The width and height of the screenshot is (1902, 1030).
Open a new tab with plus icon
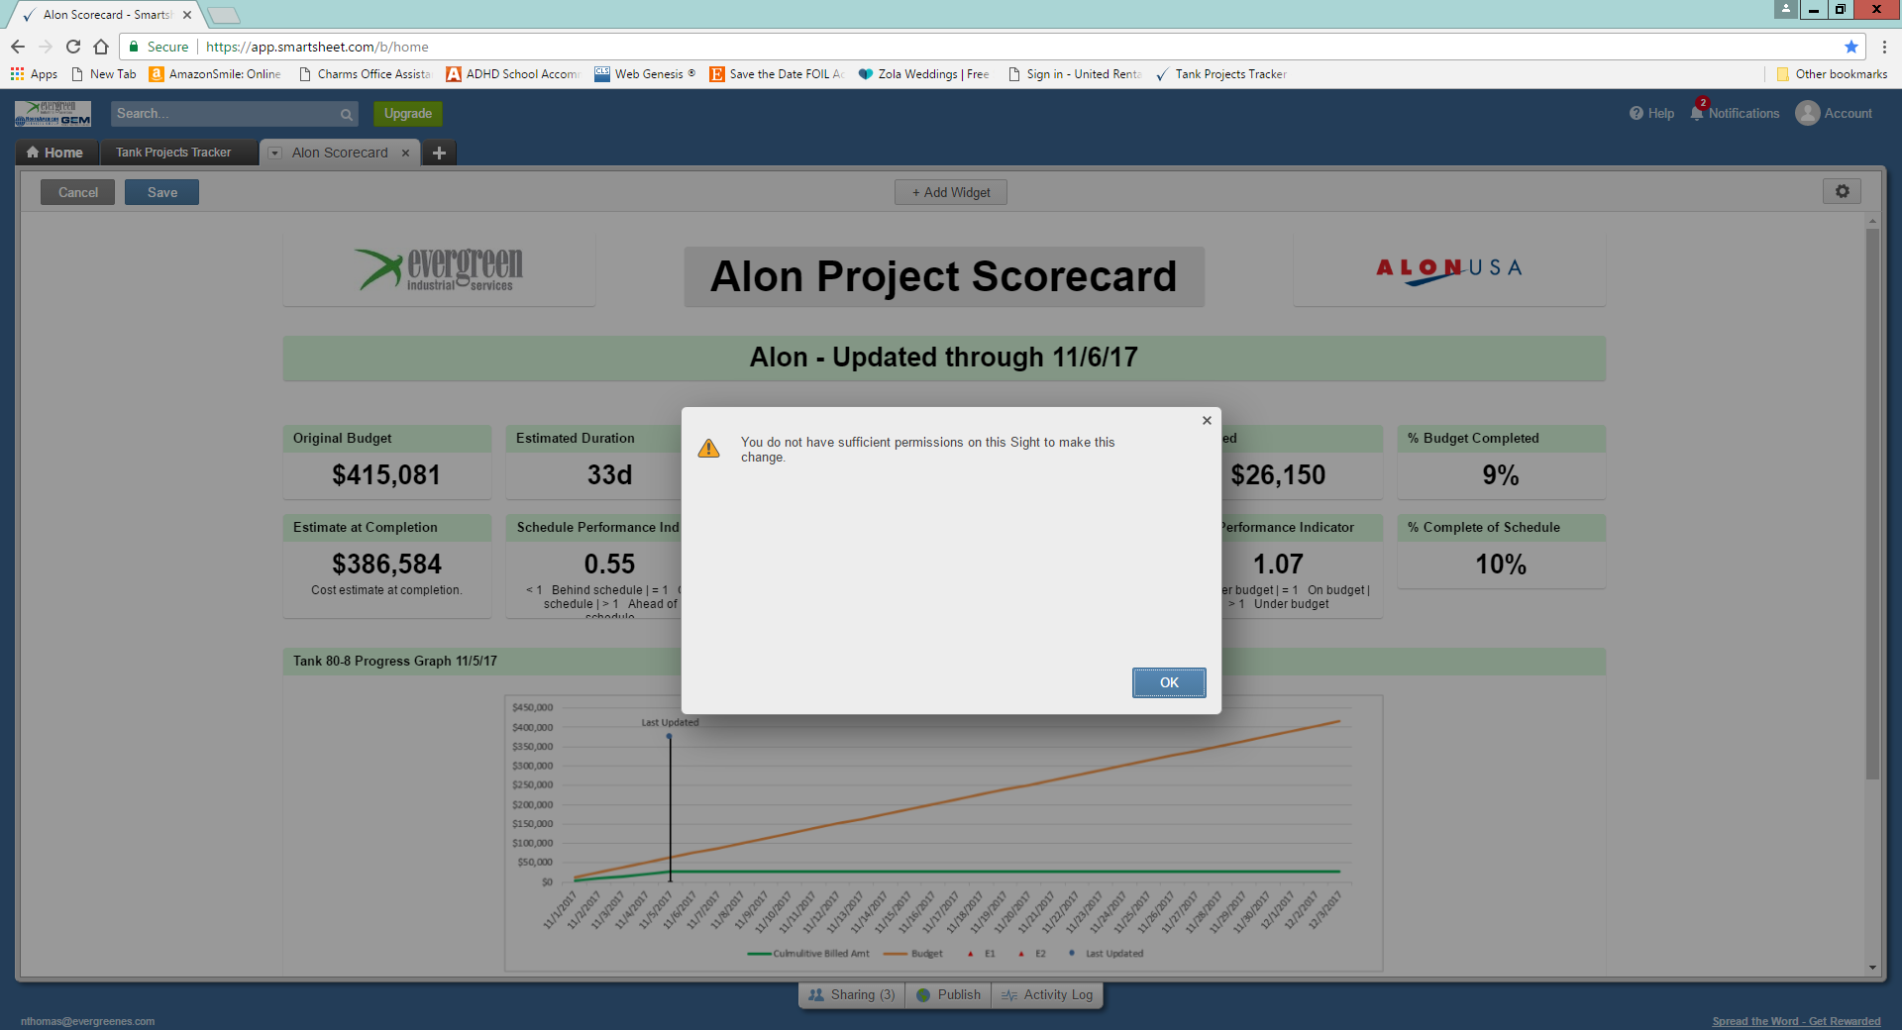point(440,153)
